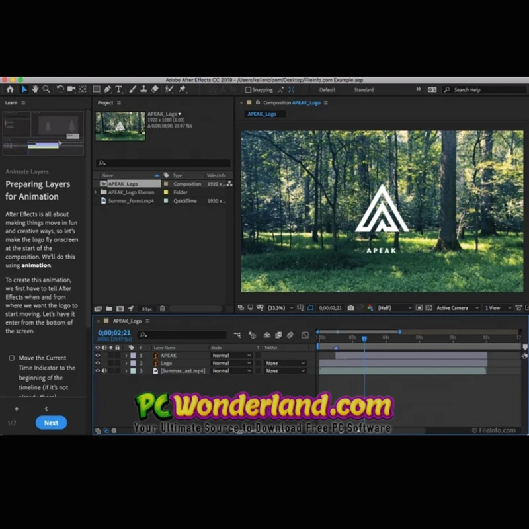Select the Clone Stamp tool

tap(143, 89)
